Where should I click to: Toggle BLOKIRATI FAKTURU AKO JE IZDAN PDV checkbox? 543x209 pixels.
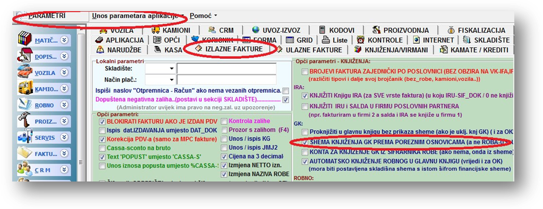pyautogui.click(x=102, y=121)
